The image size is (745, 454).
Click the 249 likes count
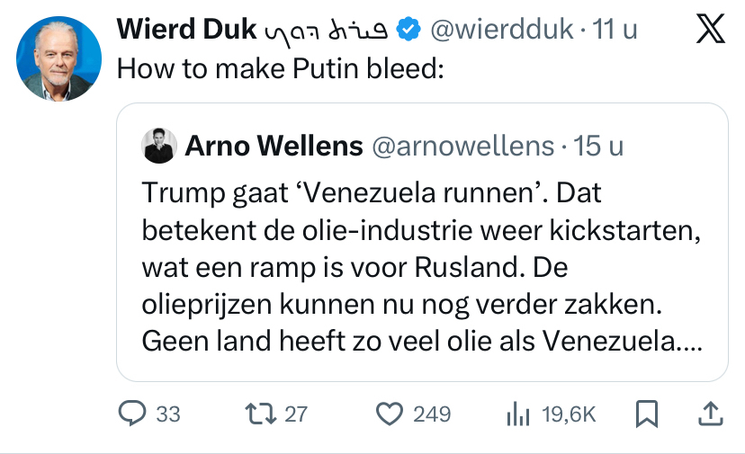pos(432,414)
